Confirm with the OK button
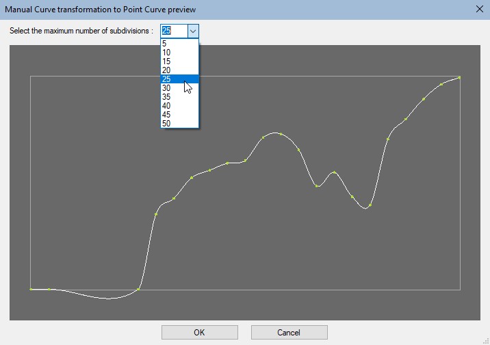This screenshot has width=490, height=345. [x=199, y=333]
